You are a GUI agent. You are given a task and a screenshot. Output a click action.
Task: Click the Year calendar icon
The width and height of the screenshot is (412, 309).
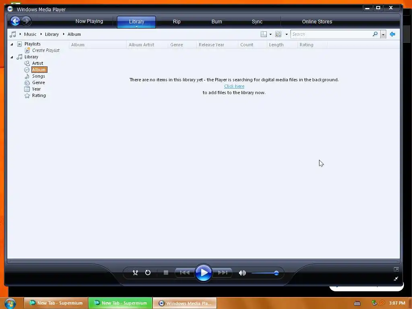[27, 89]
